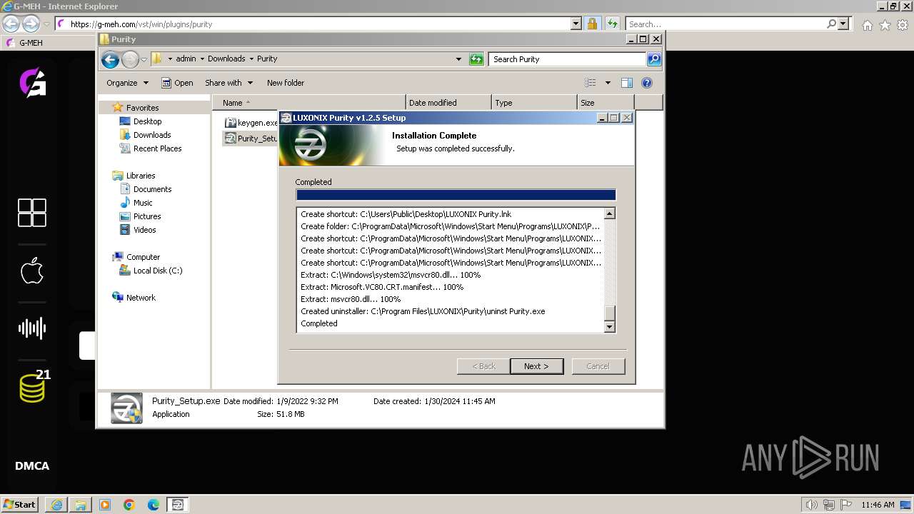Click the 11:46 AM system tray clock

[878, 505]
